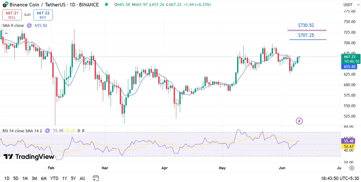Collapse the indicator legend chevron
The image size is (361, 182).
click(6, 33)
